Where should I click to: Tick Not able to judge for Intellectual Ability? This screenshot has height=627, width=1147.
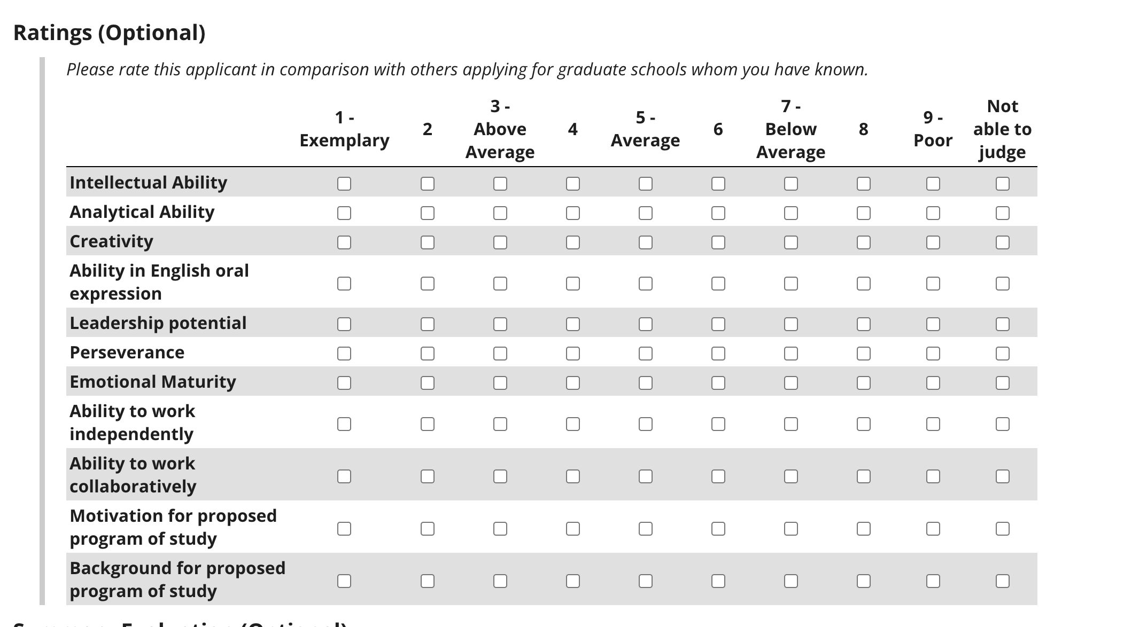(x=1003, y=184)
